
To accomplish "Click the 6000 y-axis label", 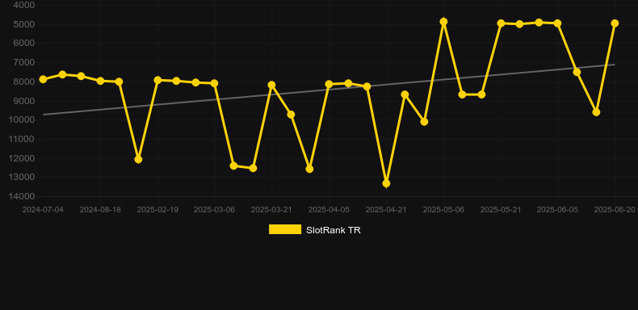I will point(24,43).
